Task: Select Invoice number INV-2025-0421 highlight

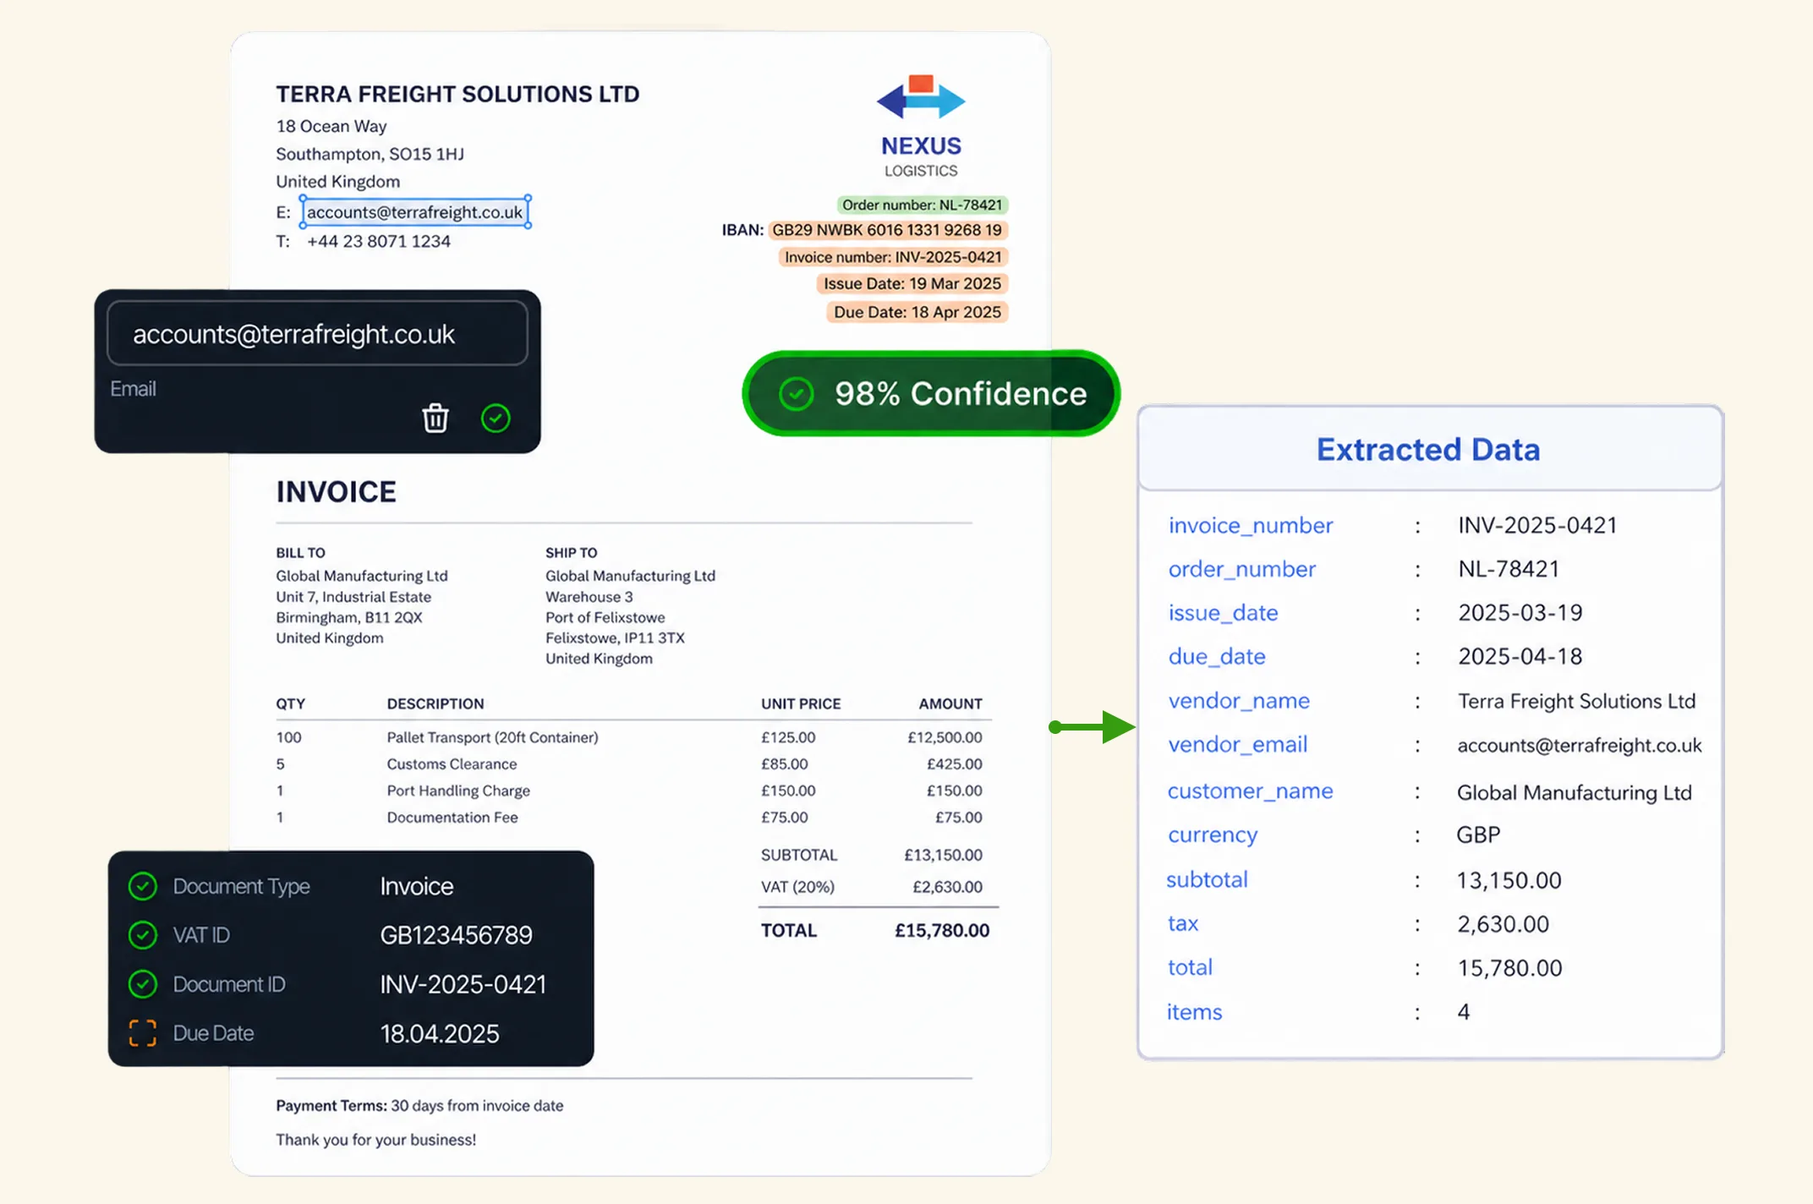Action: pyautogui.click(x=893, y=257)
